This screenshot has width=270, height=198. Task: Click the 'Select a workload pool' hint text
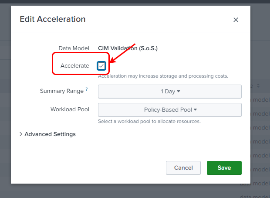coord(149,121)
